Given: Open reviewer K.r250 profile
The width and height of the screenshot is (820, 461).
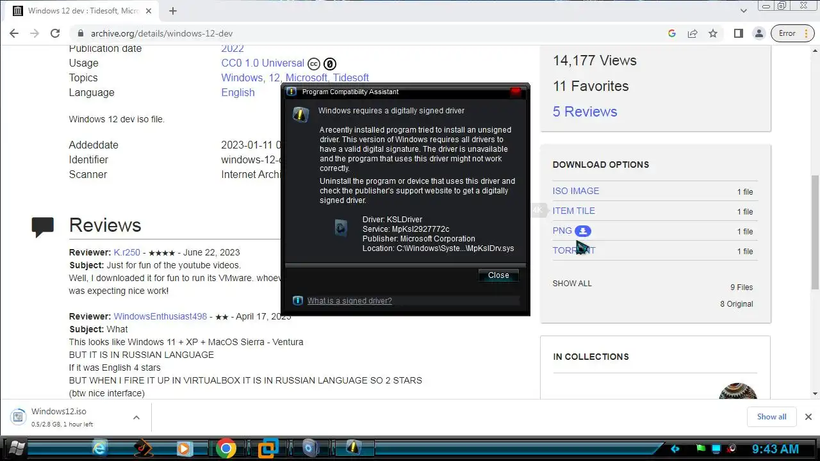Looking at the screenshot, I should tap(127, 252).
